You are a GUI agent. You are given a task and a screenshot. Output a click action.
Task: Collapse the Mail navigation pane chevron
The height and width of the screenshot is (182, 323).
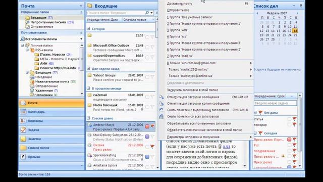(81, 6)
